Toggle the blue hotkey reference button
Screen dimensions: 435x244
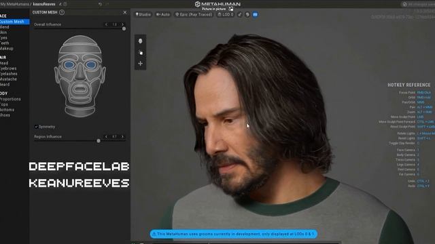click(x=256, y=14)
